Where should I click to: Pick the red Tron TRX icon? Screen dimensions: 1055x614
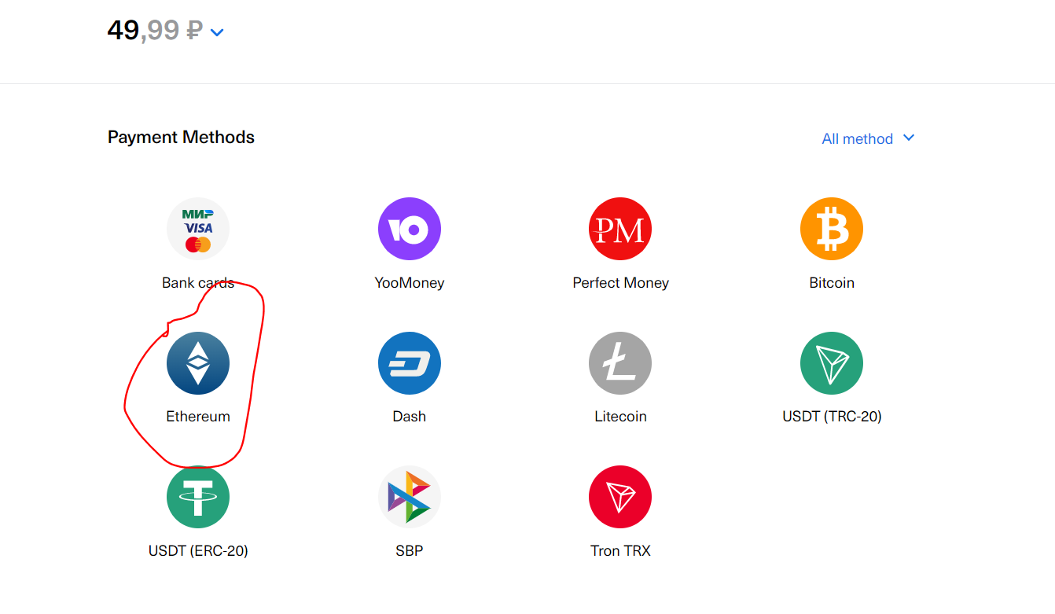(620, 497)
